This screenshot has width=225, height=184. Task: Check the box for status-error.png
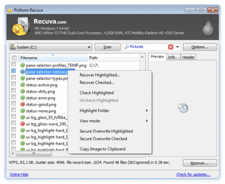(x=13, y=97)
